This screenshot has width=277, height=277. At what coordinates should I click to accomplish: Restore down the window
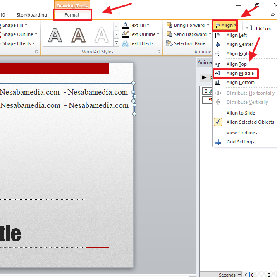coord(257,5)
